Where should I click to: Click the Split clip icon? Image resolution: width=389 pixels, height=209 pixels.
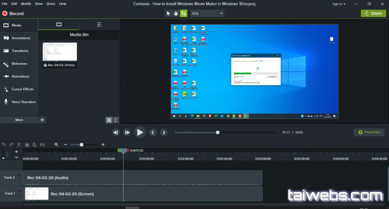pyautogui.click(x=42, y=145)
